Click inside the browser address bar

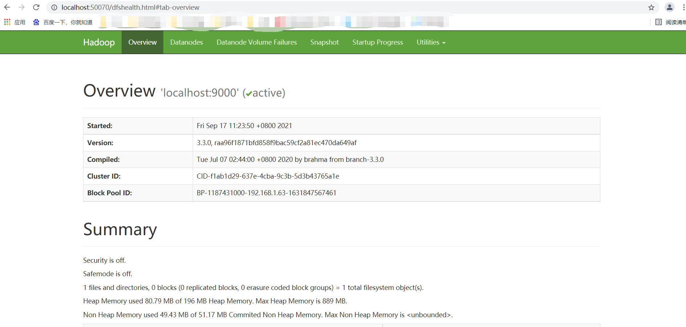click(x=181, y=7)
